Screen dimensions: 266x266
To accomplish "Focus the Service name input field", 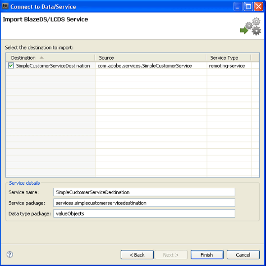I will click(144, 192).
